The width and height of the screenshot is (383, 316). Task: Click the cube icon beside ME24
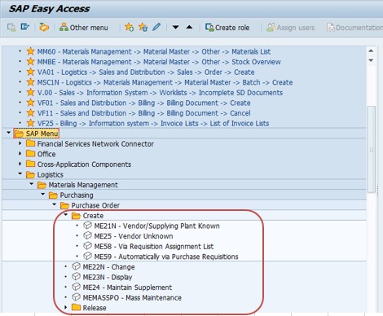(76, 287)
